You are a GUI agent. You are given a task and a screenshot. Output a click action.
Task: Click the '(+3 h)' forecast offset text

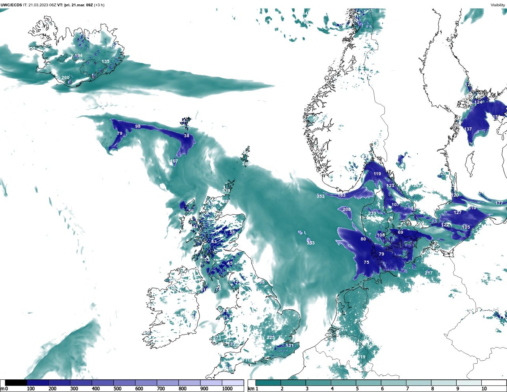coord(99,5)
